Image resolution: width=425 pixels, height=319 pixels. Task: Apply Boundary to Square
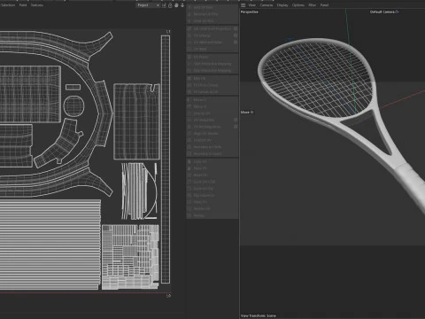[212, 154]
